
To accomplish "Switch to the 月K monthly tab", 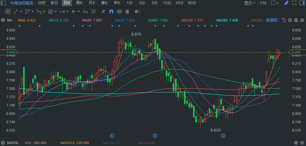I will pos(92,3).
